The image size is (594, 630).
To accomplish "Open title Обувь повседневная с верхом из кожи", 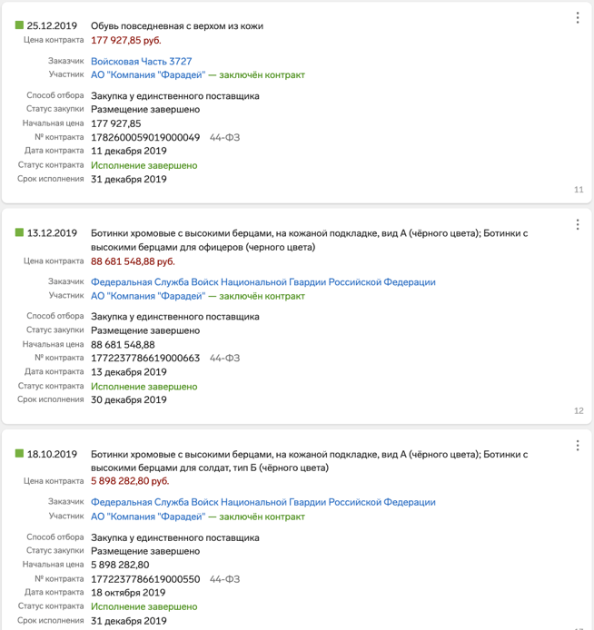I will (177, 26).
